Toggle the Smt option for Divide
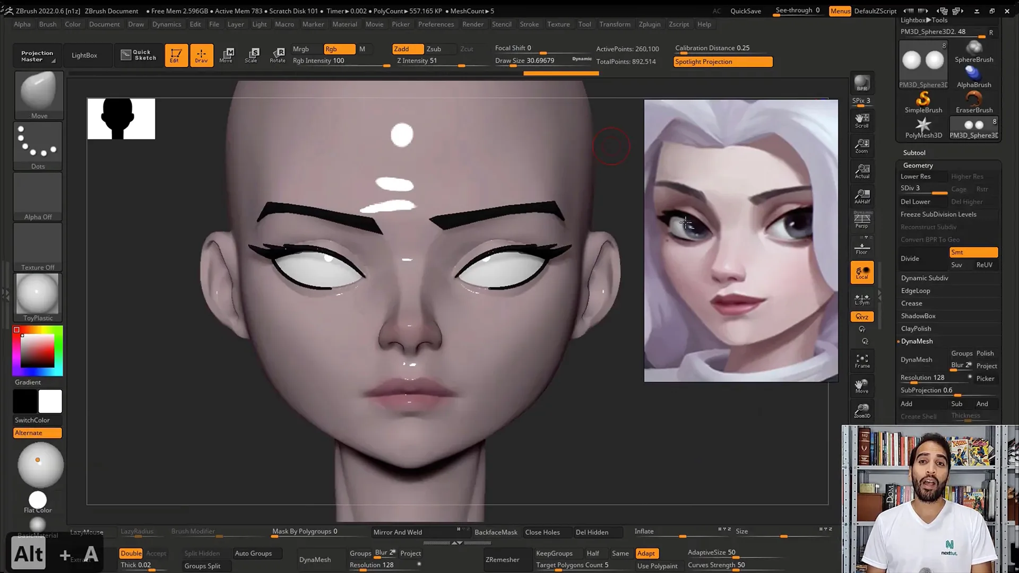The width and height of the screenshot is (1019, 573). pyautogui.click(x=973, y=252)
